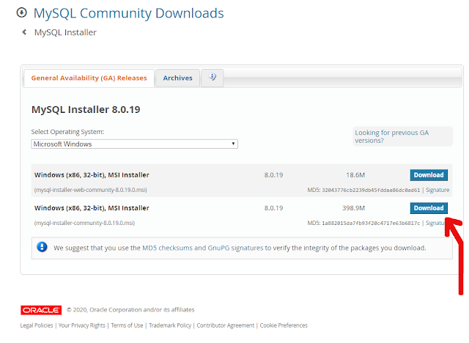Open Terms of Use footer link
Screen dimensions: 469x343
127,325
